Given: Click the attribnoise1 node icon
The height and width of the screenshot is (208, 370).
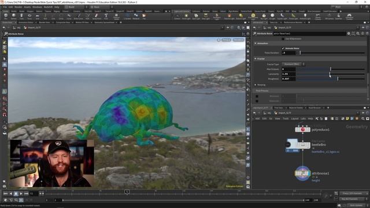Looking at the screenshot, I should [x=302, y=173].
